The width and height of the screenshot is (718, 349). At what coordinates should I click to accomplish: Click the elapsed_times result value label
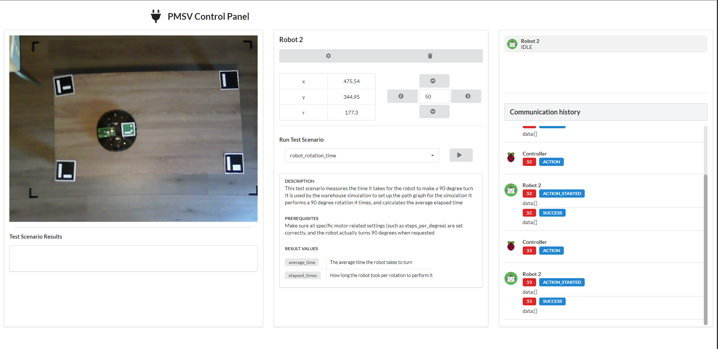pos(303,275)
